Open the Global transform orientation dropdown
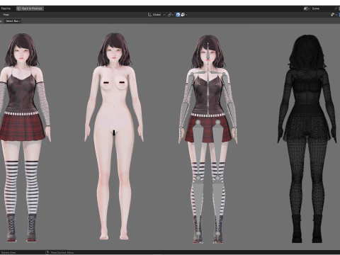Viewport: 340px width, 255px height. pos(157,15)
